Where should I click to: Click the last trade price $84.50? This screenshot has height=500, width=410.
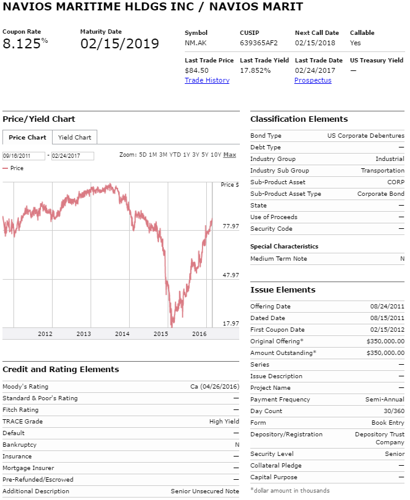196,70
